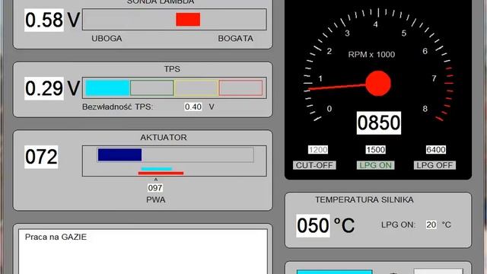Click the AKTUATOR heading
Image resolution: width=487 pixels, height=274 pixels.
[x=164, y=138]
